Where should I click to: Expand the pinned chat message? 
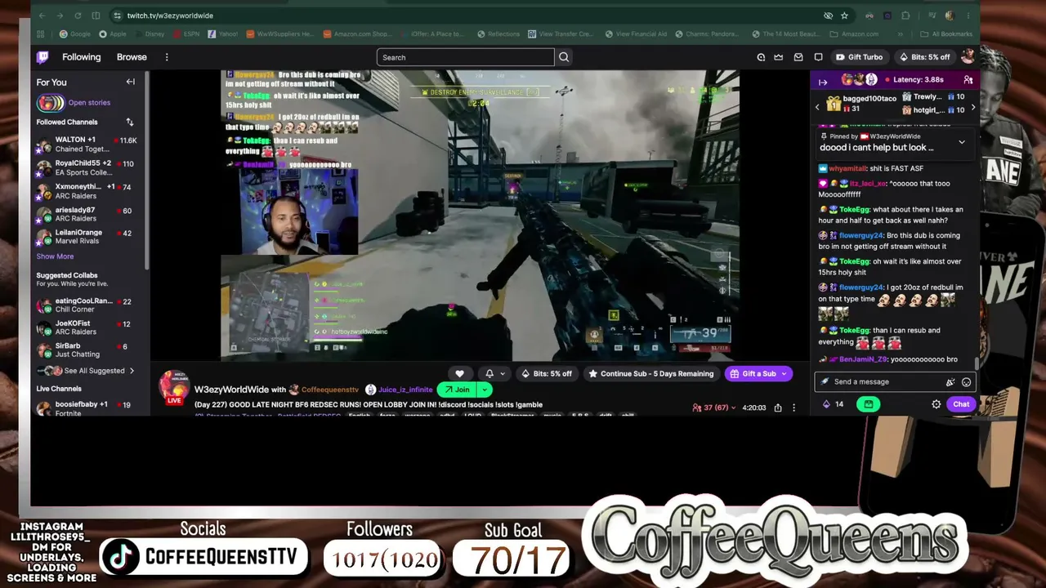coord(962,142)
